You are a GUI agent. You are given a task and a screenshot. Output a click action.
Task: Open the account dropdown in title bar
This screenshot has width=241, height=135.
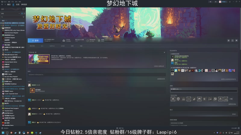point(223,2)
